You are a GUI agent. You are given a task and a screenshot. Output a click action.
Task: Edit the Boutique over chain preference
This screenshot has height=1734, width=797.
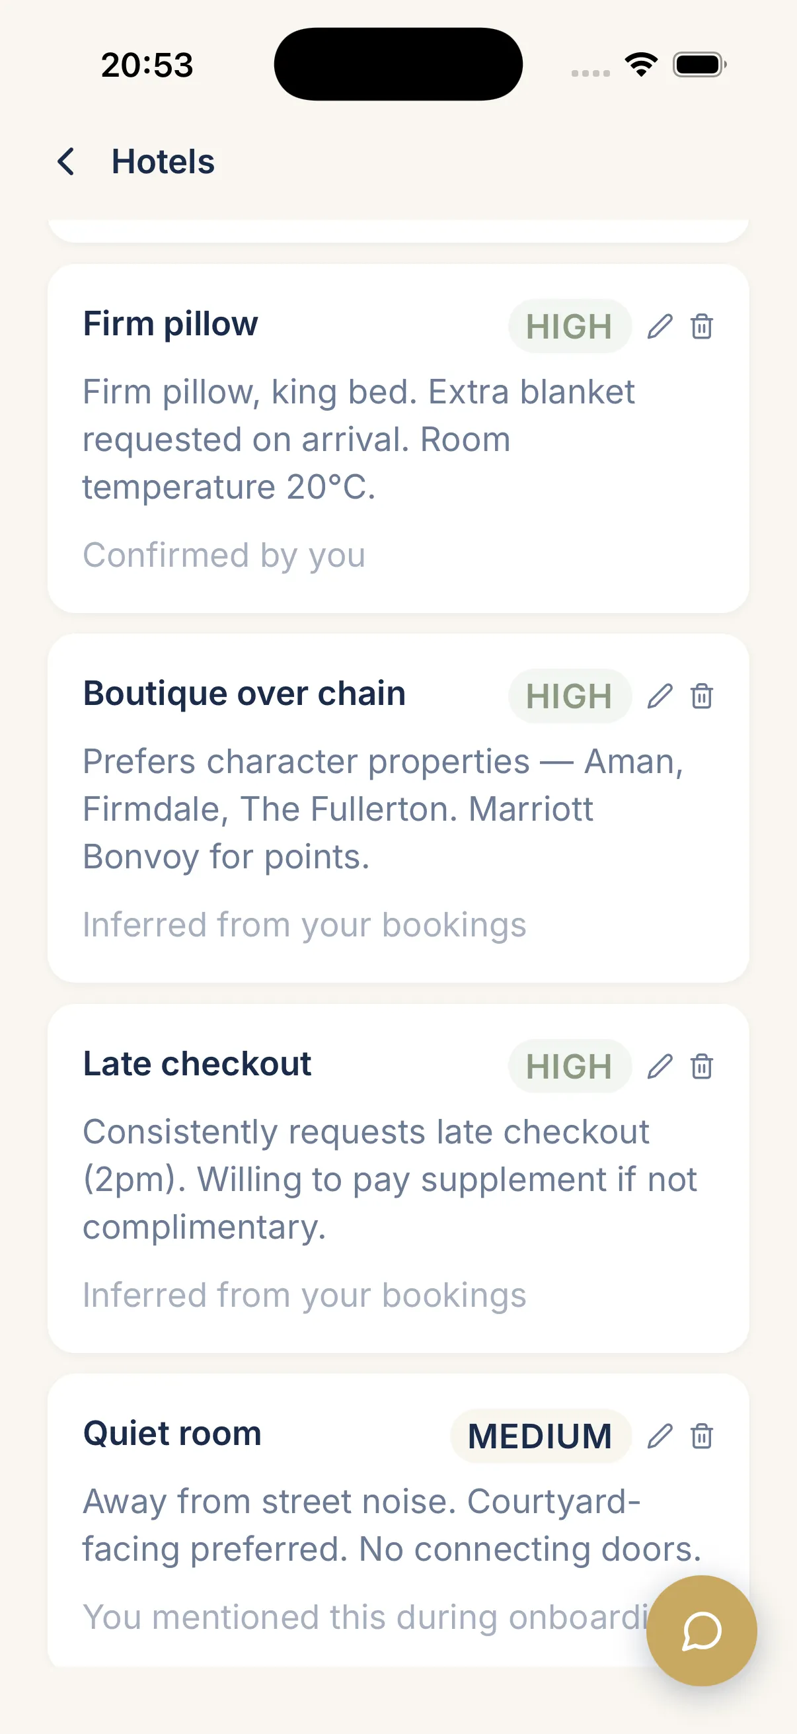(x=660, y=696)
